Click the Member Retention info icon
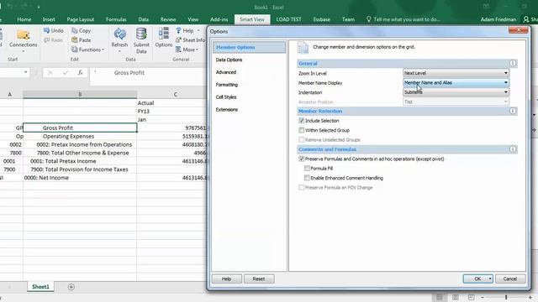 click(513, 111)
